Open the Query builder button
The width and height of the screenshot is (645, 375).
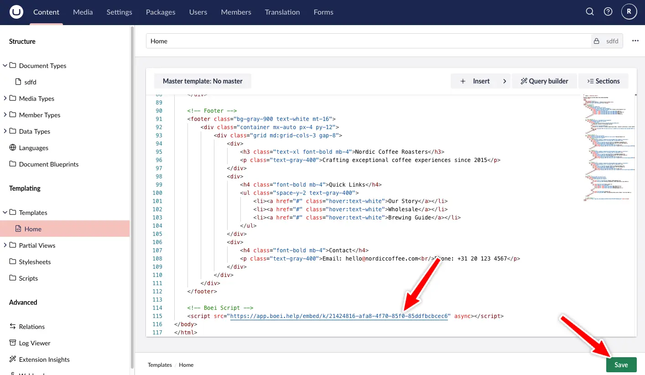[544, 81]
